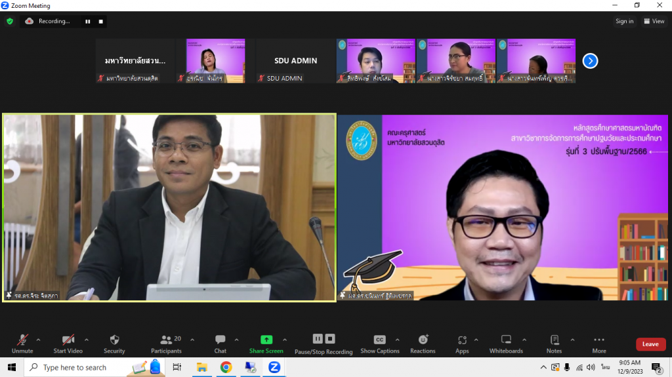
Task: Click the green Share Screen icon
Action: 266,340
